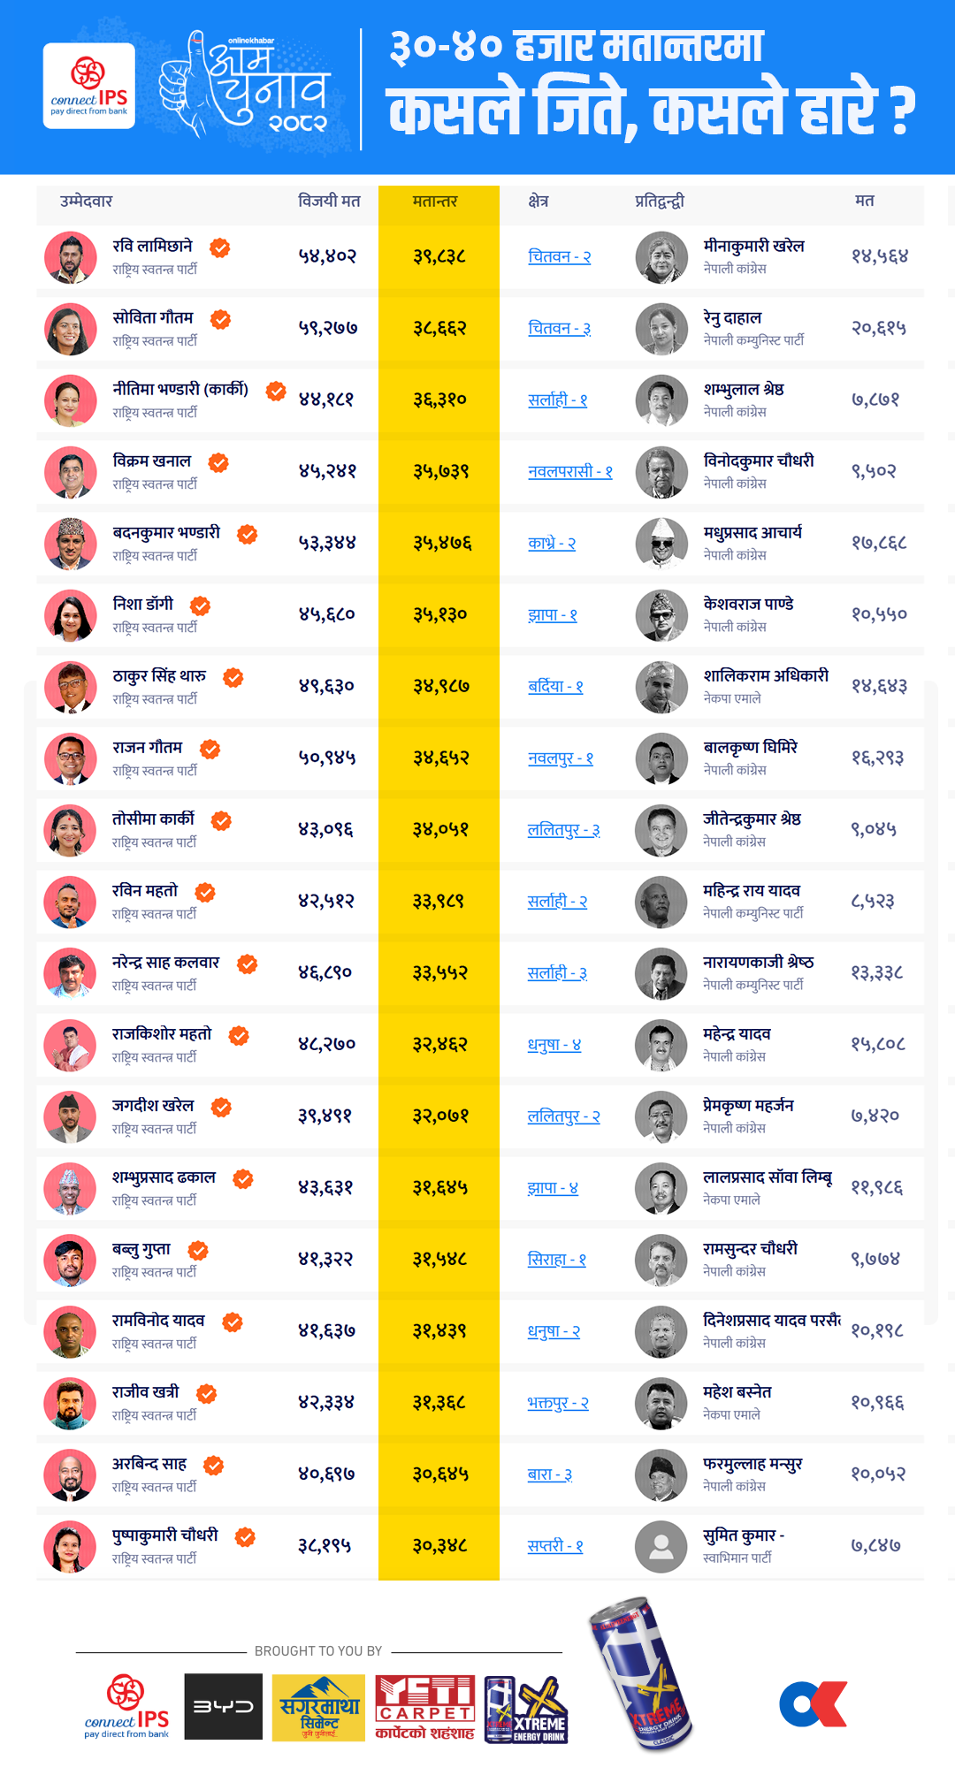Open the ललितपुर - ३ constituency link

[563, 830]
